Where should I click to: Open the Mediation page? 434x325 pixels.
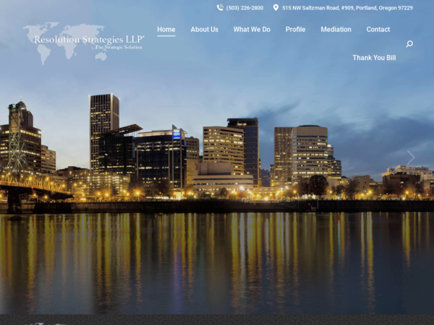[x=336, y=30]
